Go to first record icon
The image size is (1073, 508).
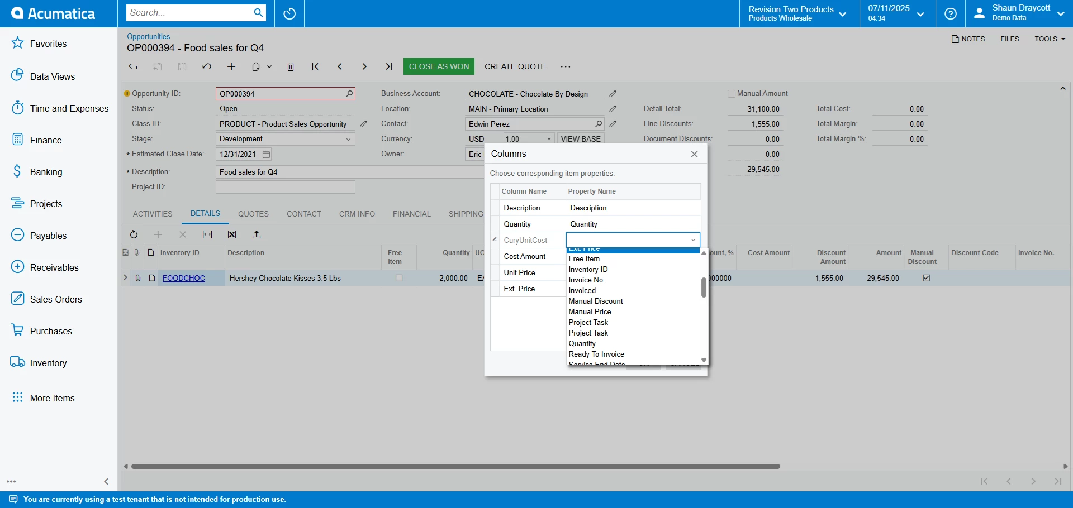click(315, 66)
